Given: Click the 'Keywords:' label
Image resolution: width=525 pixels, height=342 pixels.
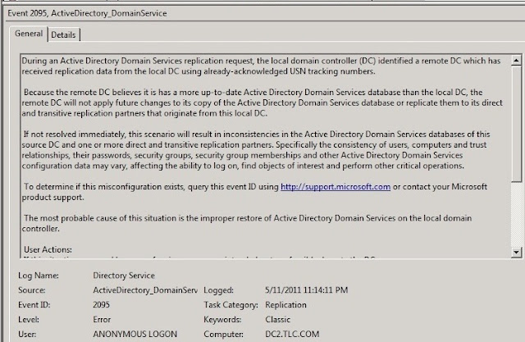Looking at the screenshot, I should pos(222,320).
